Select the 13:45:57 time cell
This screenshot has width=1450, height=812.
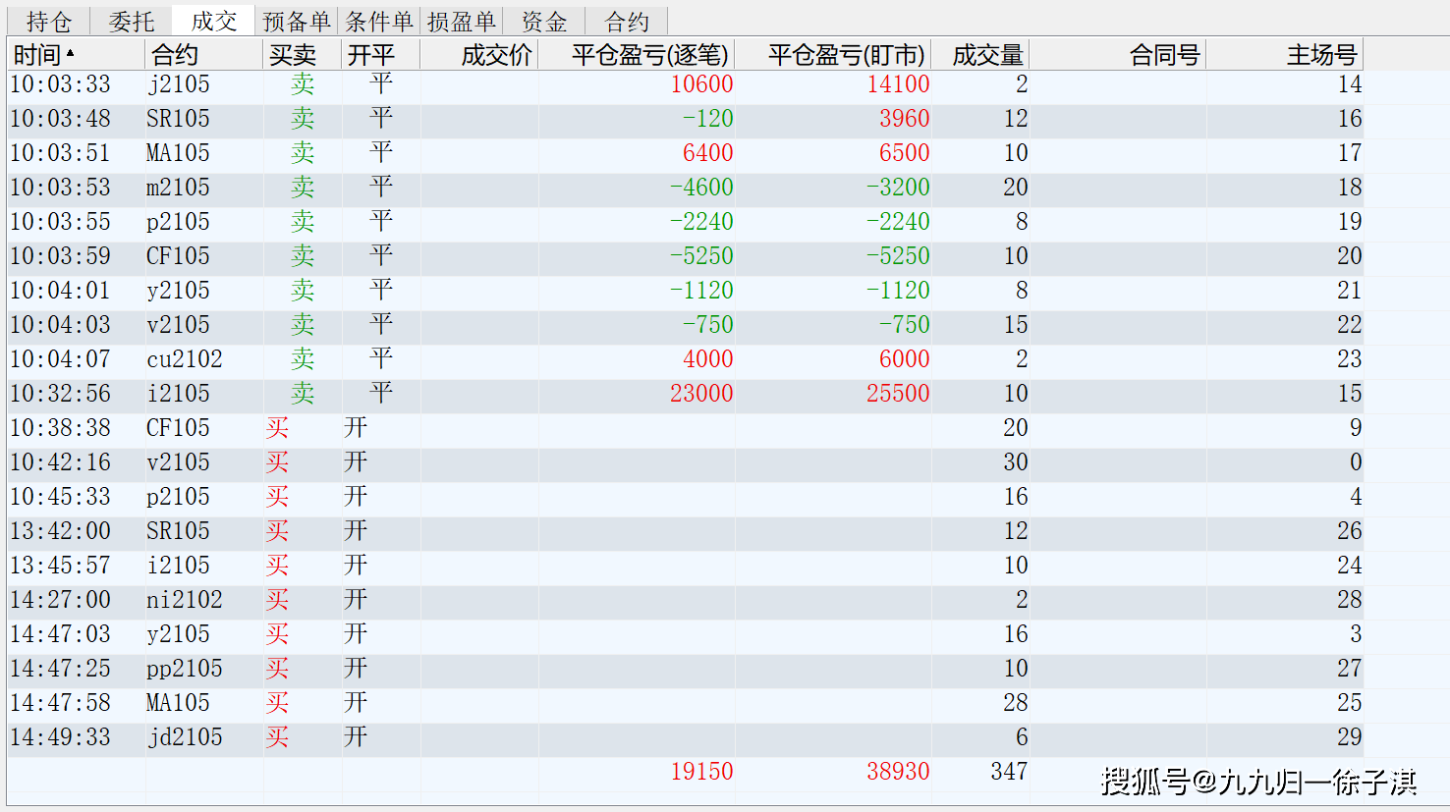tap(60, 566)
